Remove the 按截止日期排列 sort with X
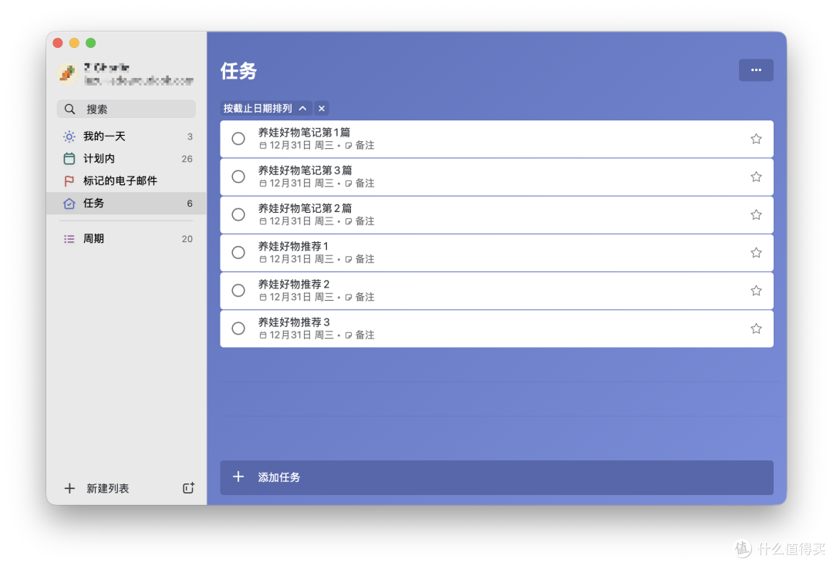The height and width of the screenshot is (566, 833). pos(322,108)
